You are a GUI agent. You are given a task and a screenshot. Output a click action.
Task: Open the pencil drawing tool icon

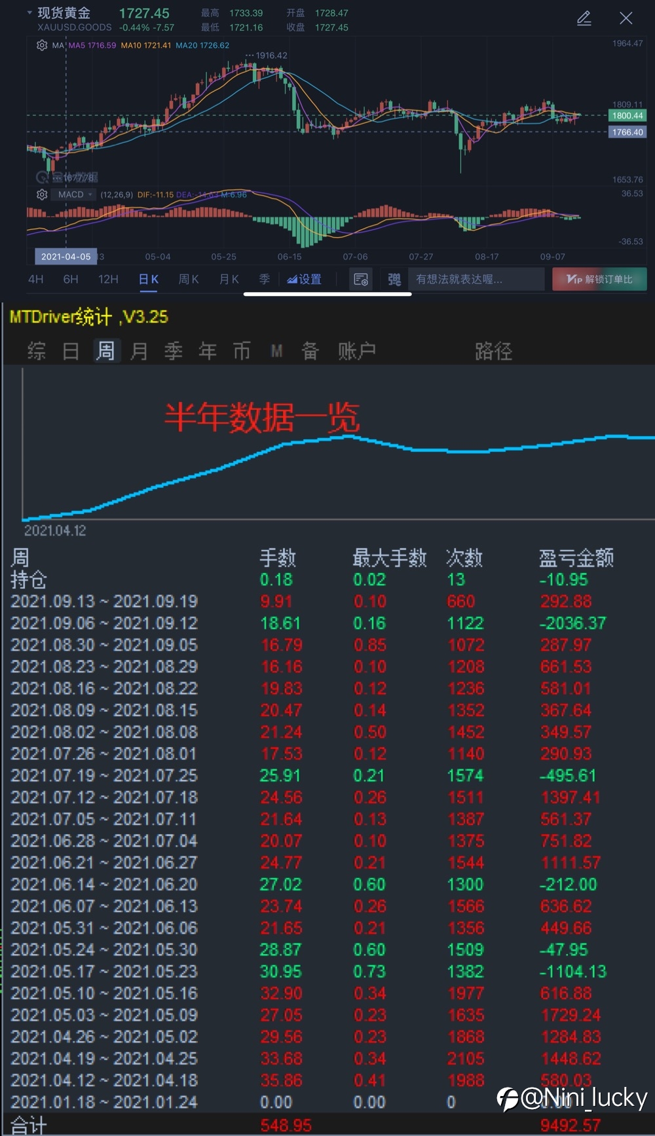pos(584,18)
